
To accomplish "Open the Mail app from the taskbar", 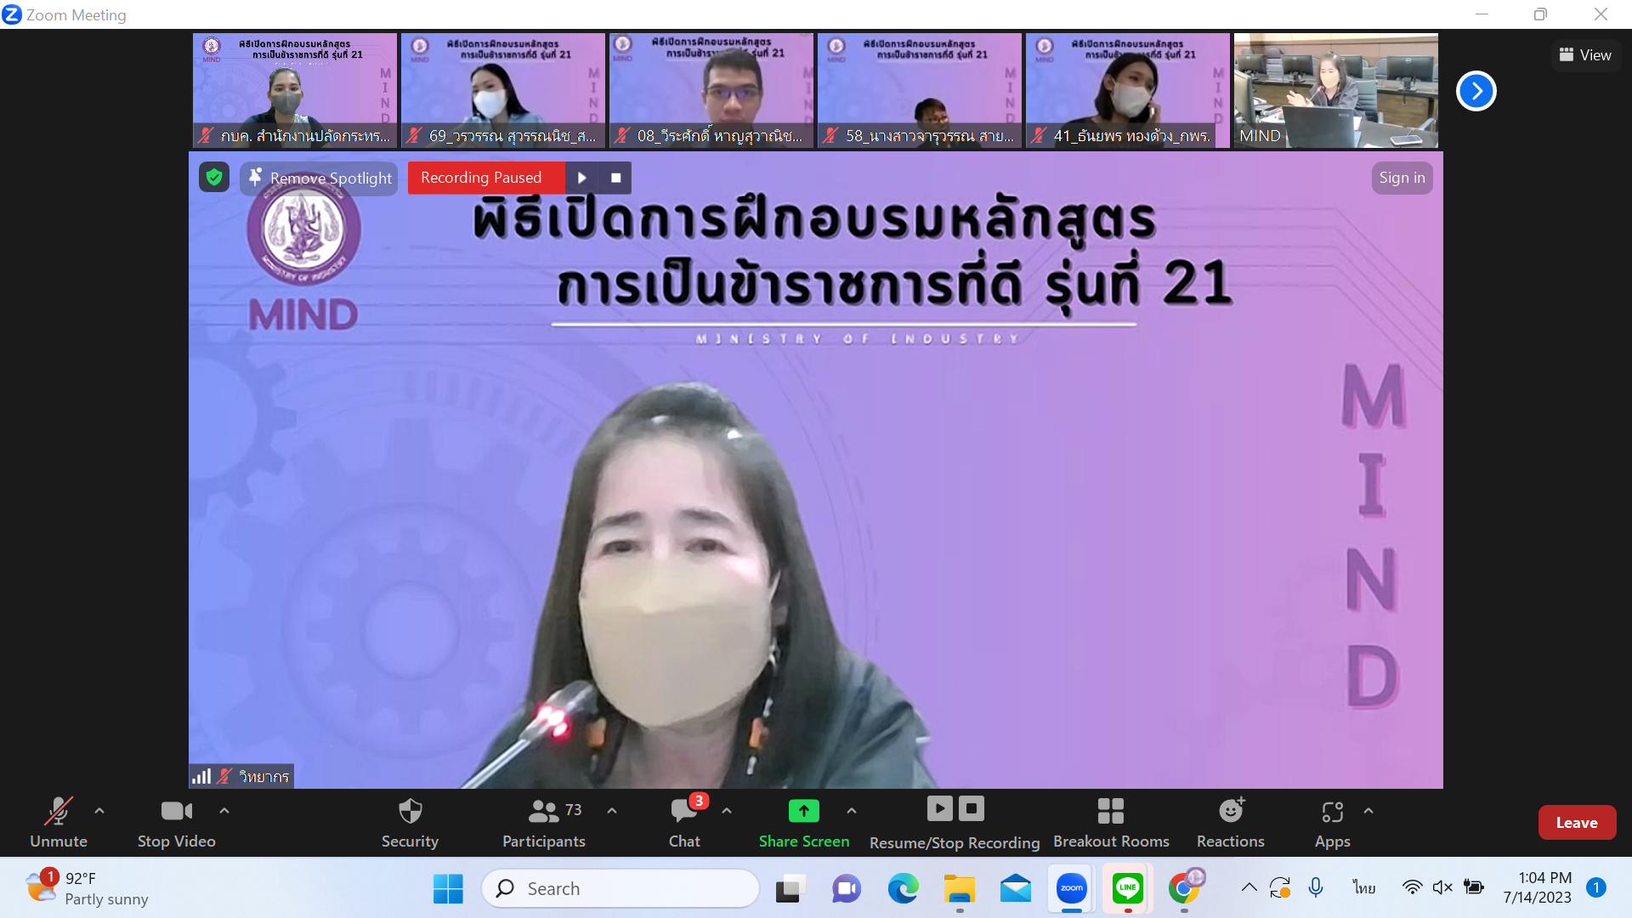I will coord(1016,888).
